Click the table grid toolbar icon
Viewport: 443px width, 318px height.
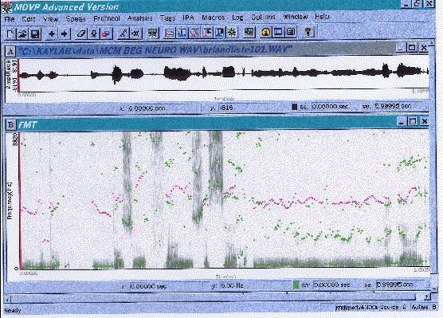point(291,32)
